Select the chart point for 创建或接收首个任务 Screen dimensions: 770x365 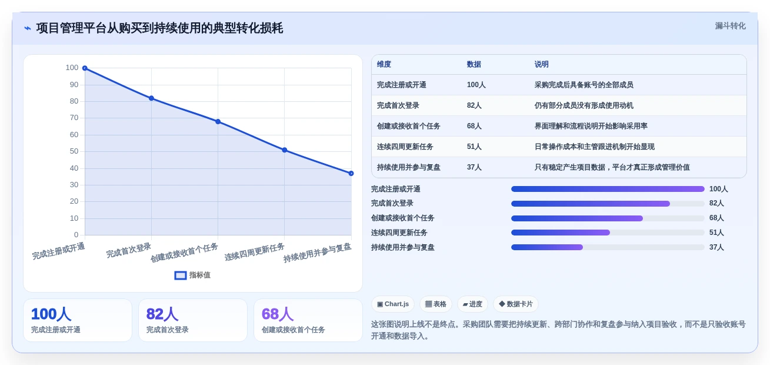[218, 121]
